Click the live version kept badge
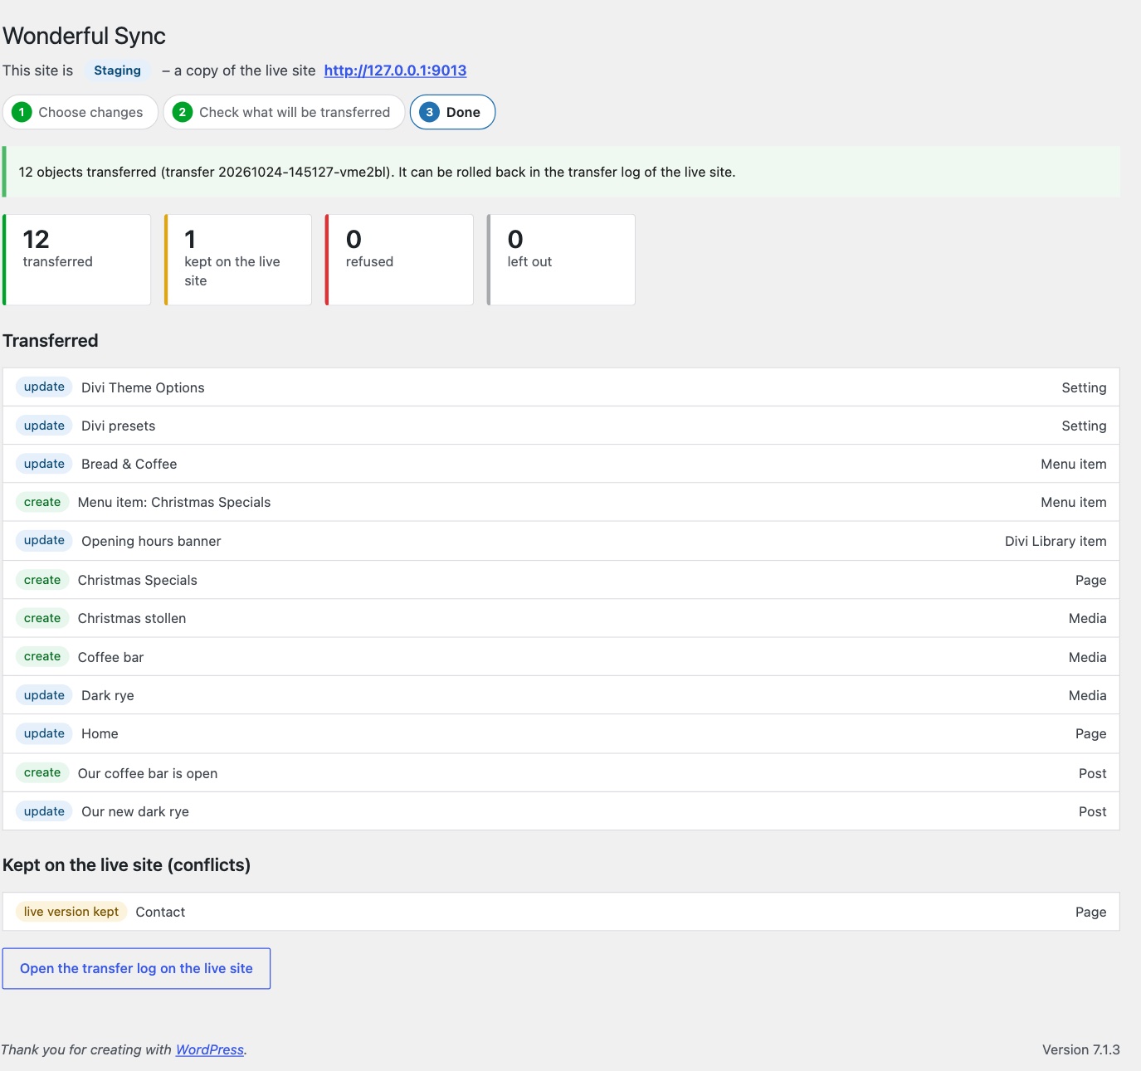 (x=71, y=912)
